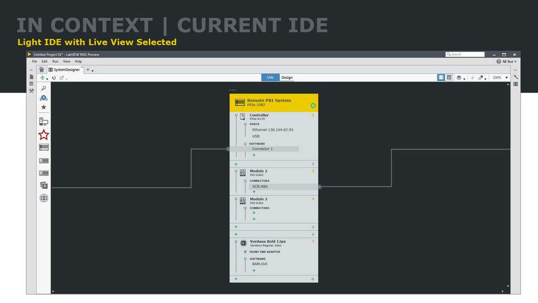538x303 pixels.
Task: Click the green target toolbar icon
Action: coord(42,78)
